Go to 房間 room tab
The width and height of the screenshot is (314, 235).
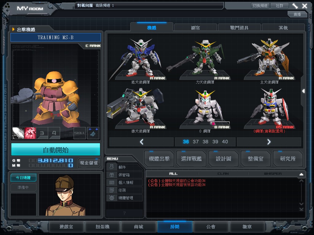click(x=175, y=227)
